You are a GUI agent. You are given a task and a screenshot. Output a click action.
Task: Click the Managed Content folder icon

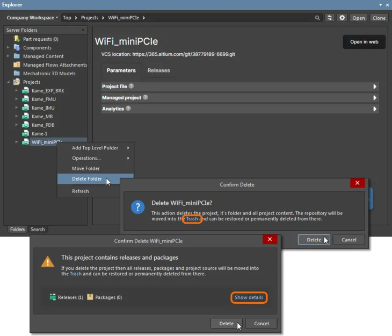(x=17, y=56)
